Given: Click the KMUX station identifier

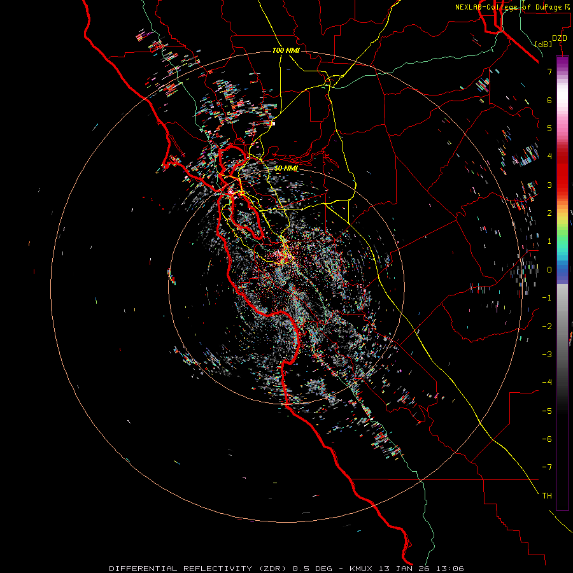Looking at the screenshot, I should pos(362,569).
